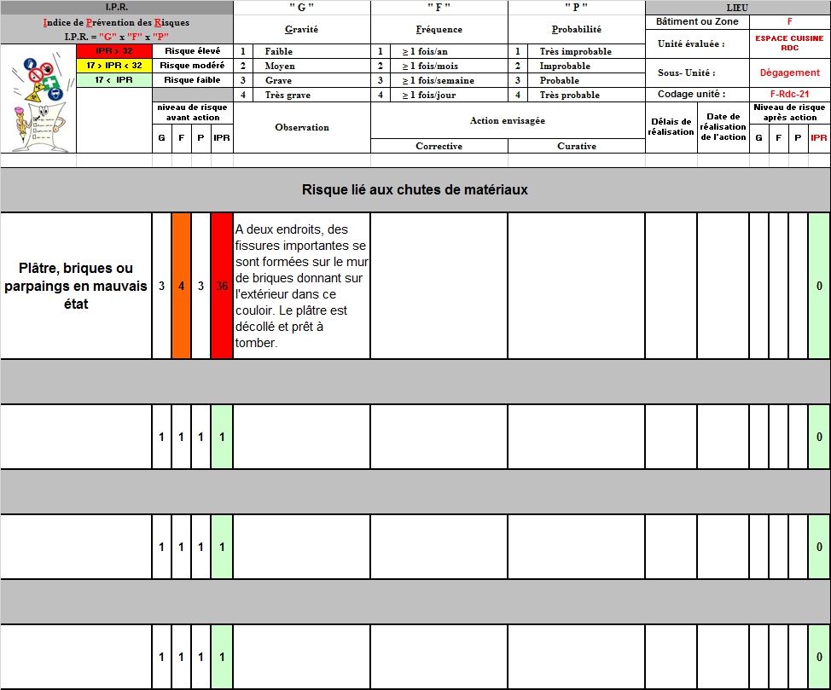
Task: Select the yellow "17 > IPR < 32" cell
Action: point(114,66)
